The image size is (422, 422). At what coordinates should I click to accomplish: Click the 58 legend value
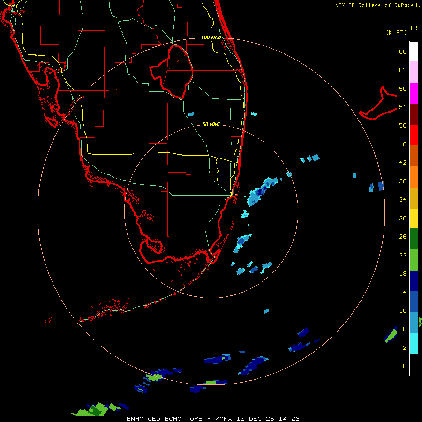(403, 89)
